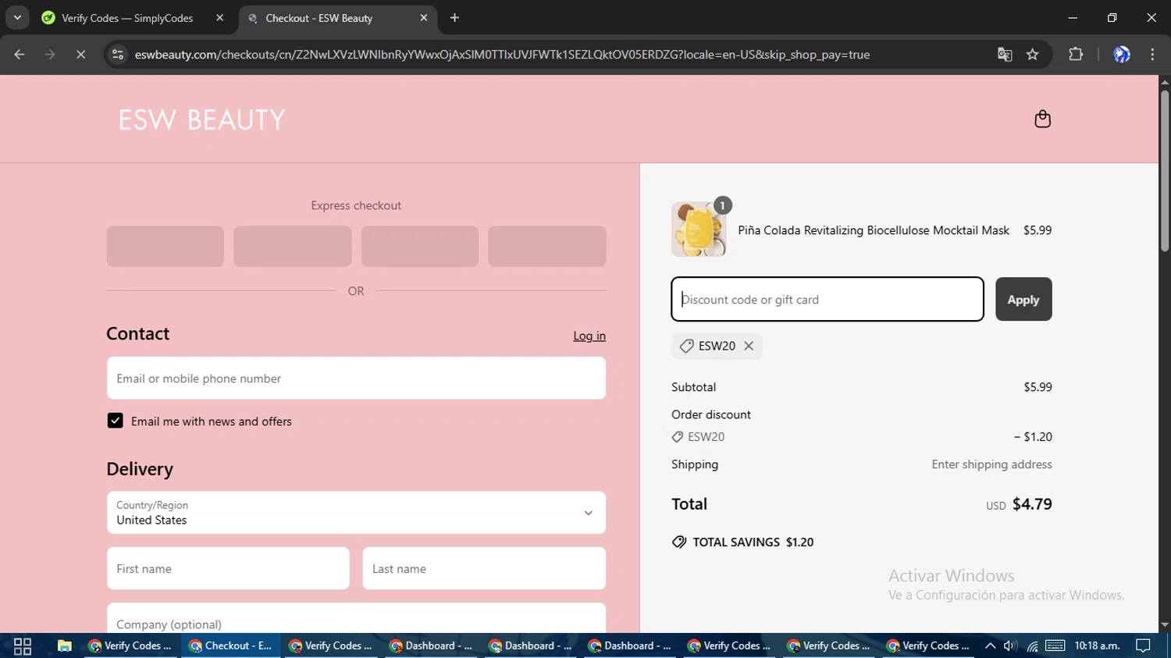
Task: Click the product name Piña Colada Revitalizing Mask
Action: point(874,230)
